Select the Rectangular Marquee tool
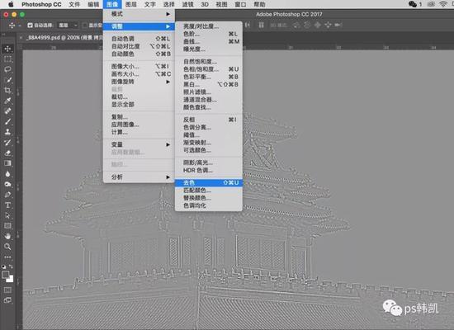 tap(7, 59)
